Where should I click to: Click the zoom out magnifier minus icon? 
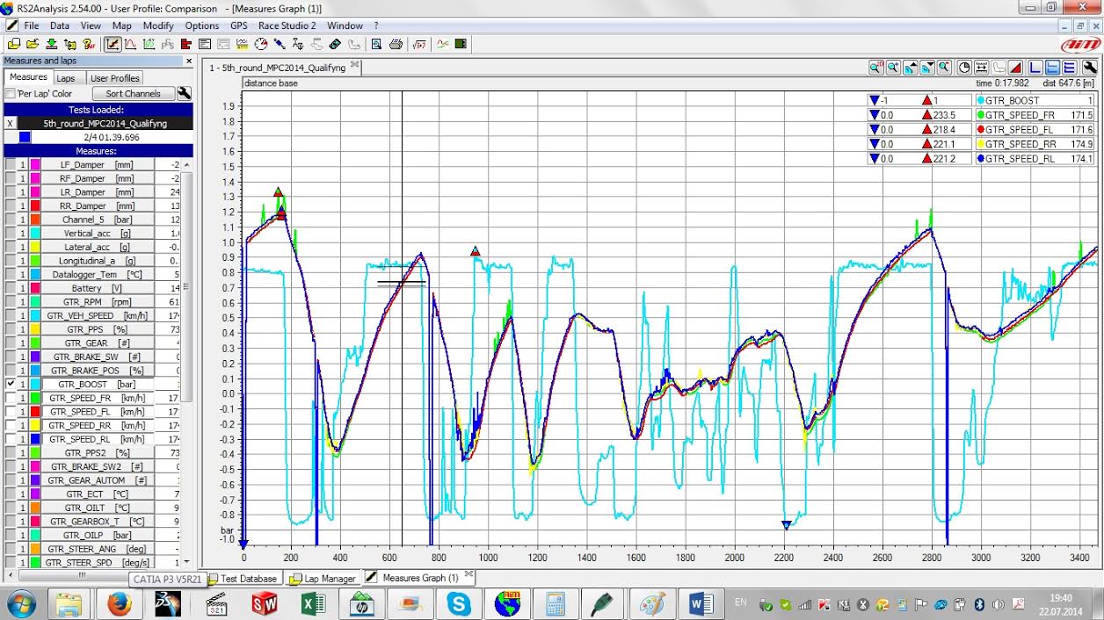click(x=944, y=67)
